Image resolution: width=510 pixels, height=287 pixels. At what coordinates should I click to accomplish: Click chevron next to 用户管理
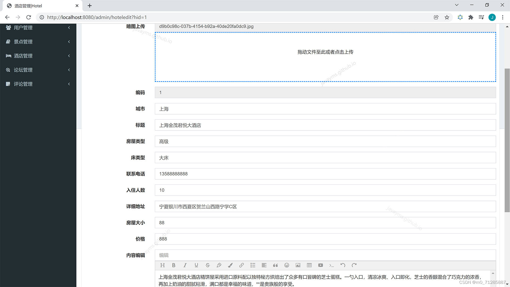(x=69, y=28)
